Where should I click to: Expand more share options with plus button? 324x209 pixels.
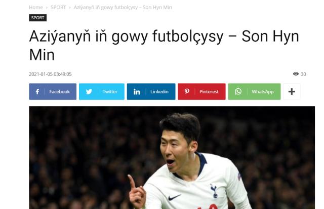click(292, 91)
